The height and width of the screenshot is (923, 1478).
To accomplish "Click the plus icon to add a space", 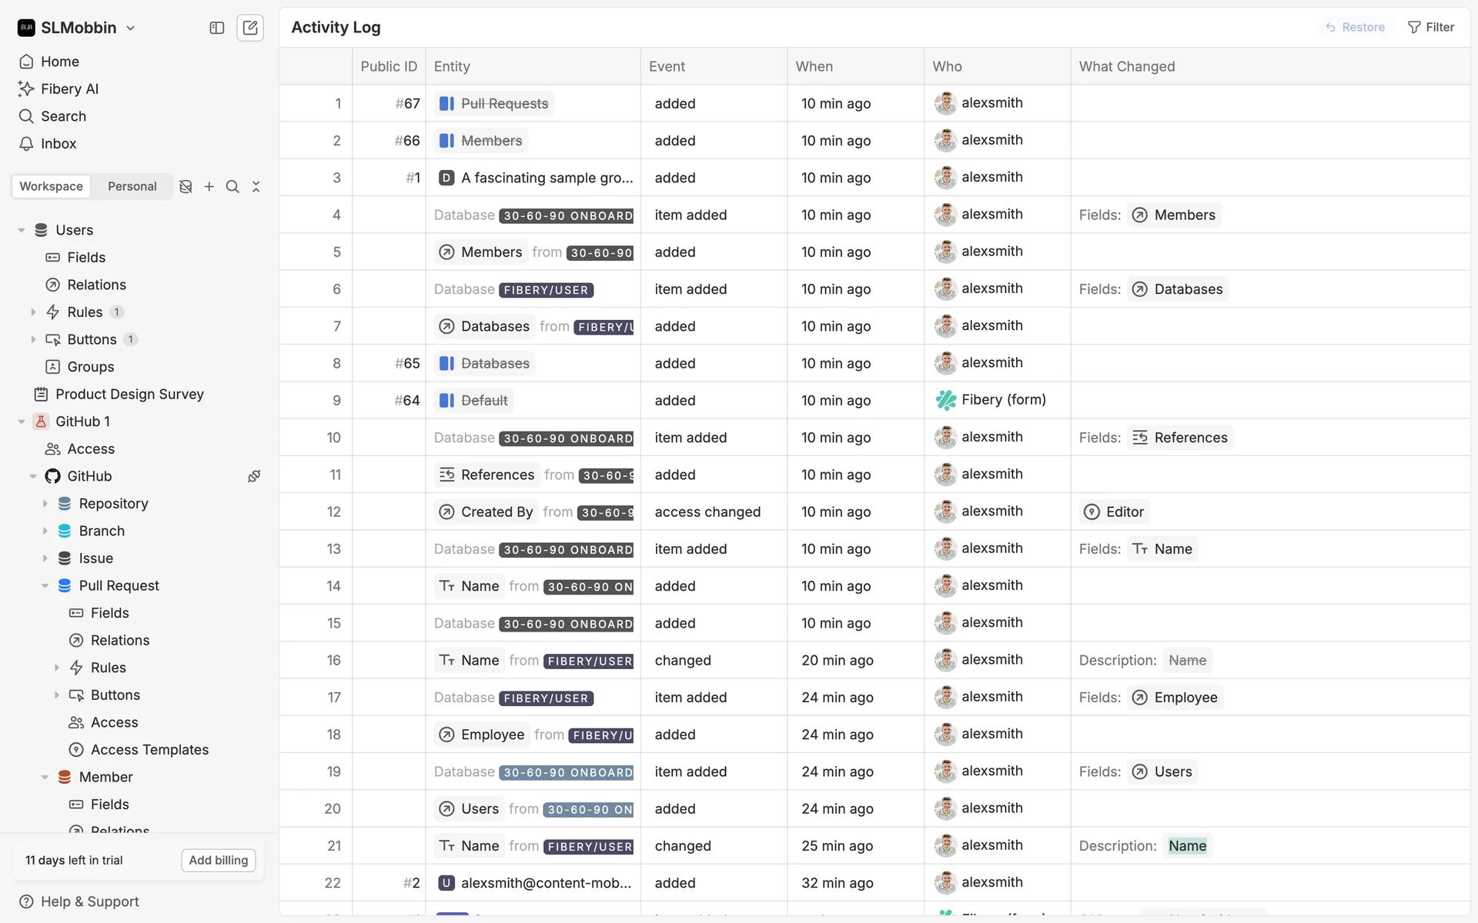I will point(209,187).
